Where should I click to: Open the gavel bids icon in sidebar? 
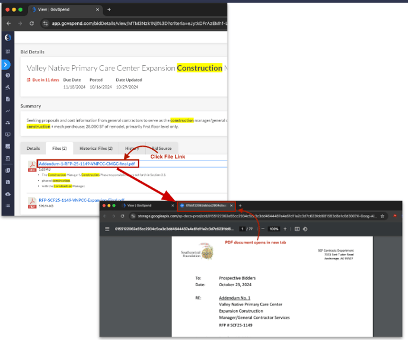(x=8, y=87)
